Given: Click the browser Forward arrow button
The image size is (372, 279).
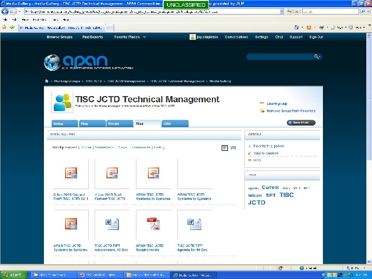Looking at the screenshot, I should coord(13,11).
